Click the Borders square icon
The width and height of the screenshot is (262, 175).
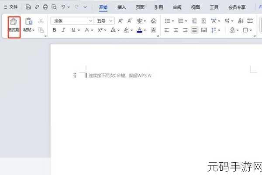point(245,30)
